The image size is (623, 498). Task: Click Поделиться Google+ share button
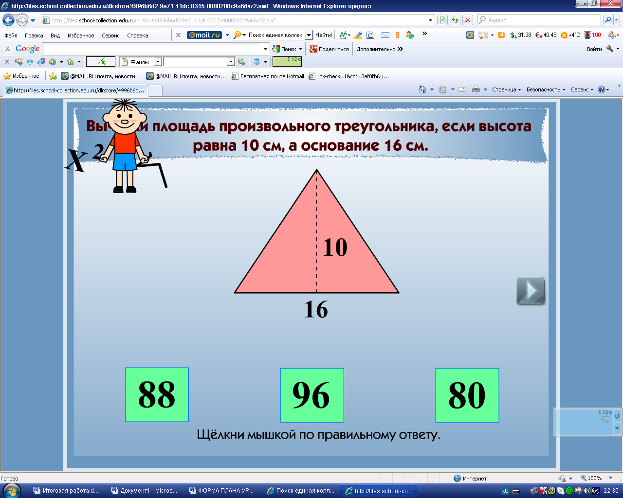coord(329,49)
